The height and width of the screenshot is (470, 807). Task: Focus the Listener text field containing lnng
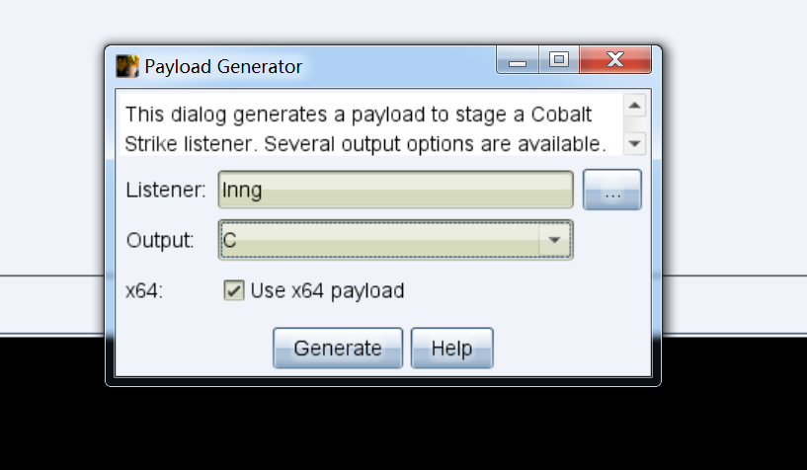tap(395, 190)
